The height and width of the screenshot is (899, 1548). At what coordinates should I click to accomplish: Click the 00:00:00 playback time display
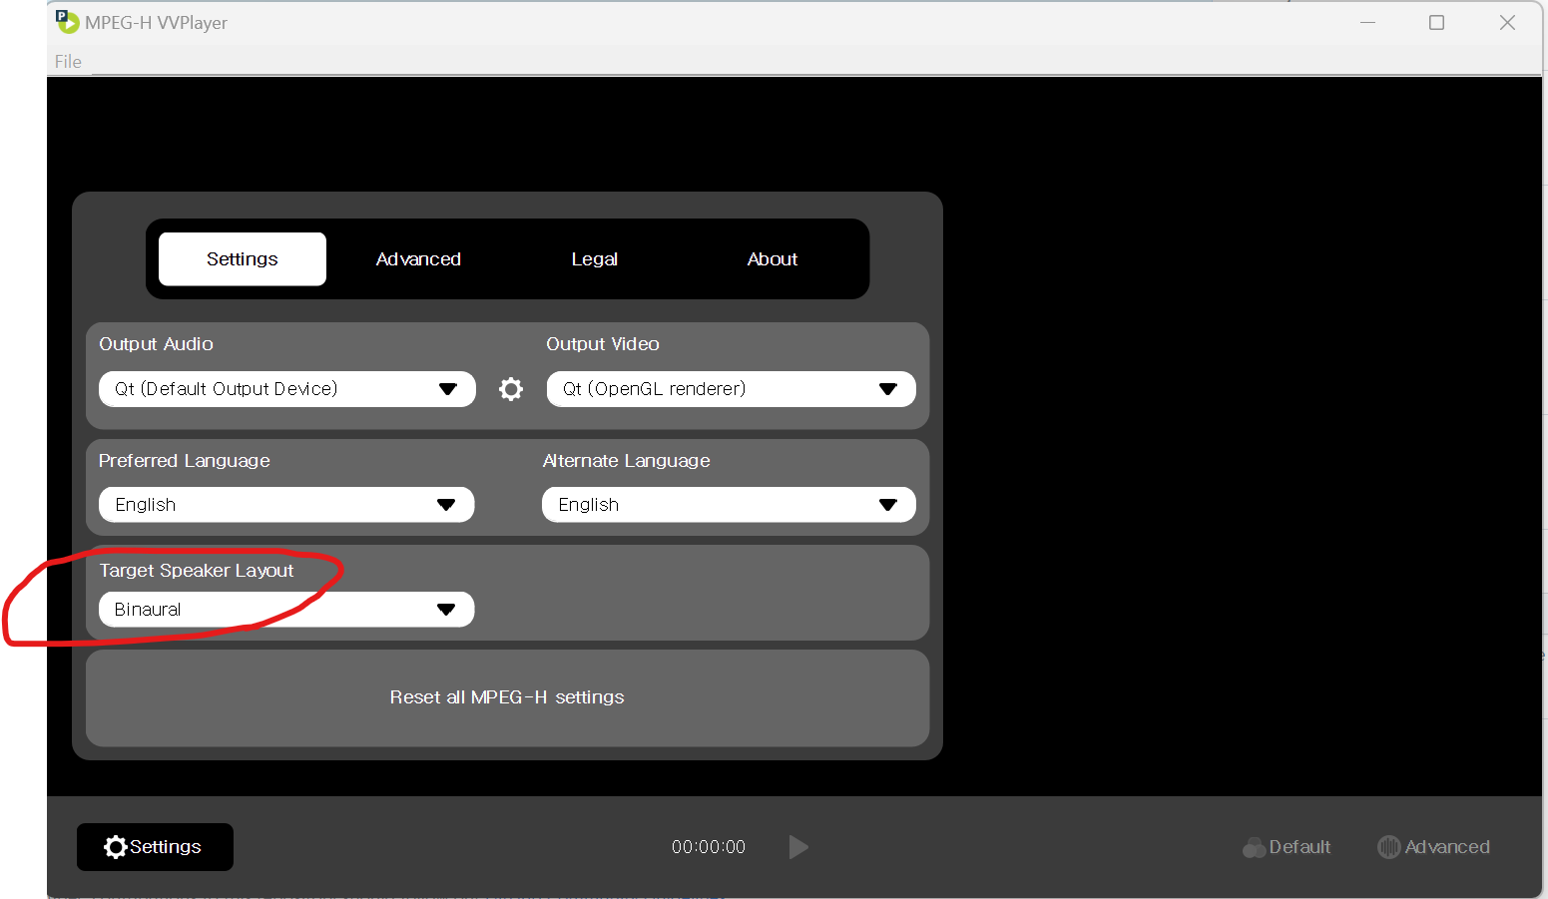(x=709, y=846)
